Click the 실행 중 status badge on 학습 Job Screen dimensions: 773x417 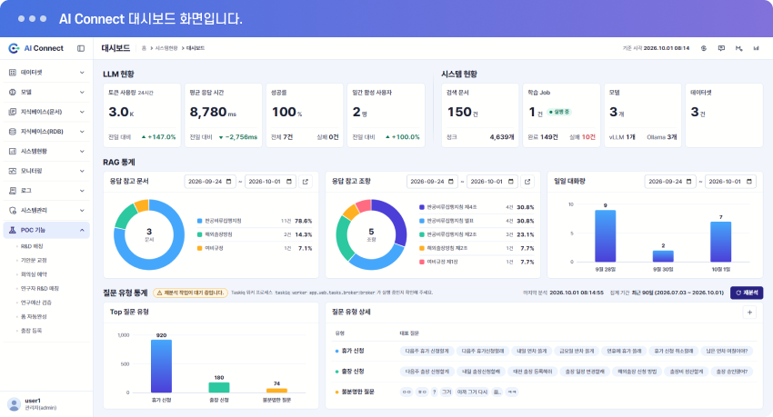point(559,112)
